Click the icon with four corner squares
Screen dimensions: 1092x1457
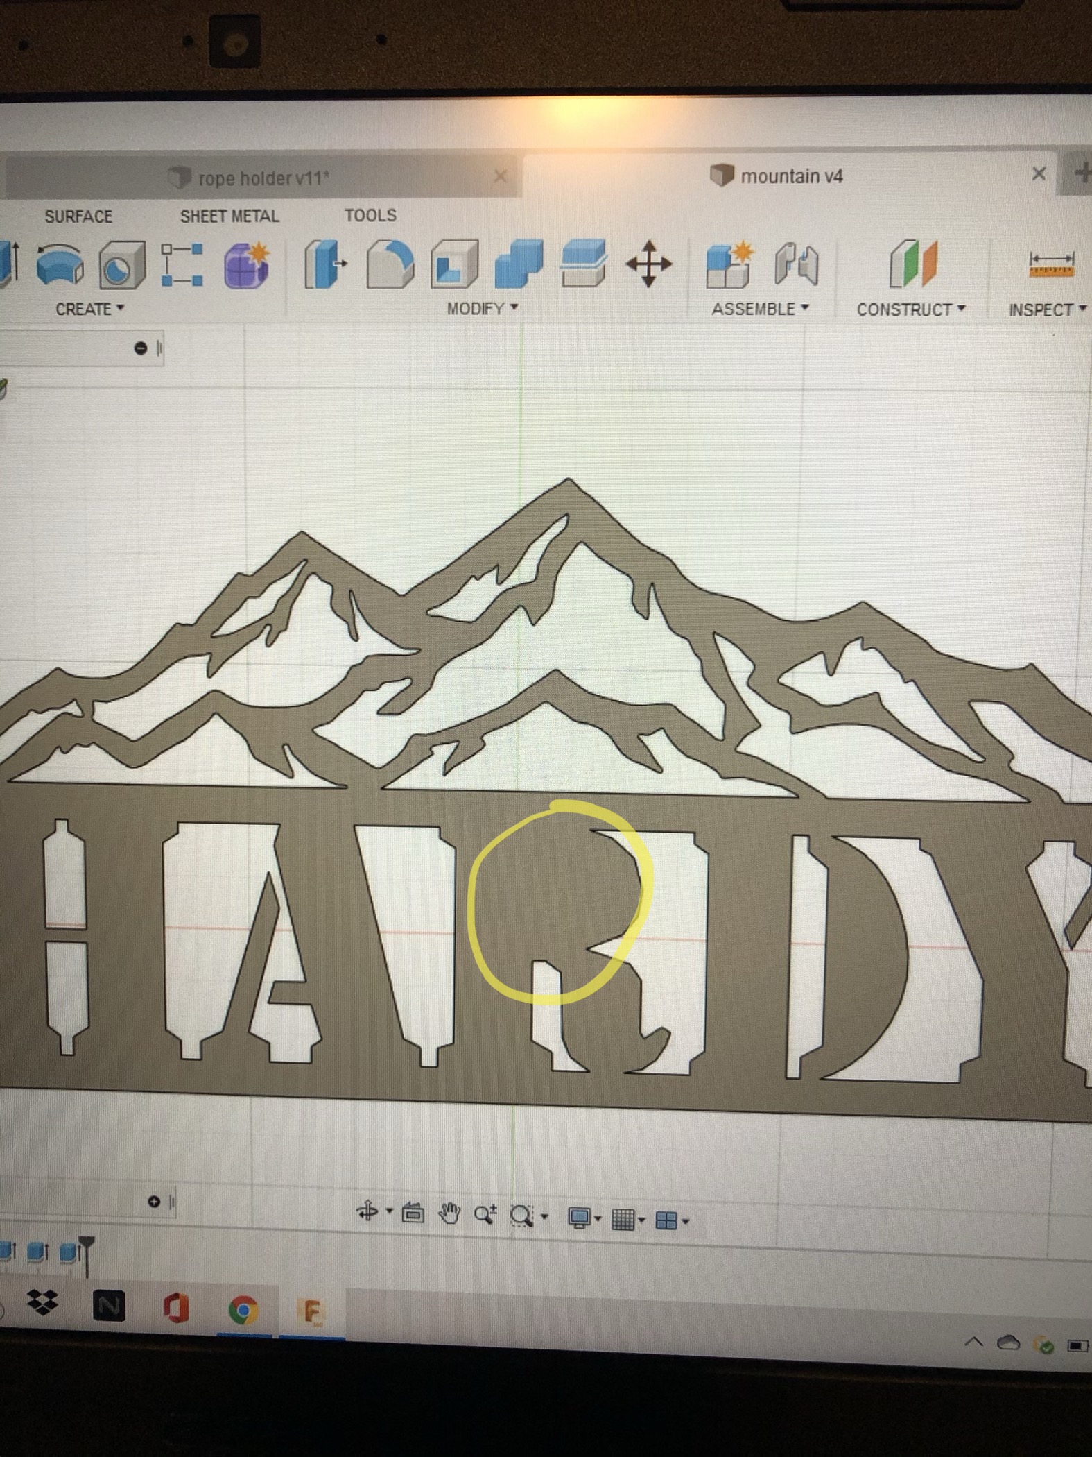(182, 264)
